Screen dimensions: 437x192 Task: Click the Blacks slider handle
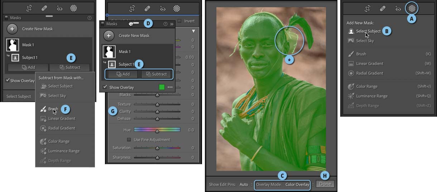(157, 95)
